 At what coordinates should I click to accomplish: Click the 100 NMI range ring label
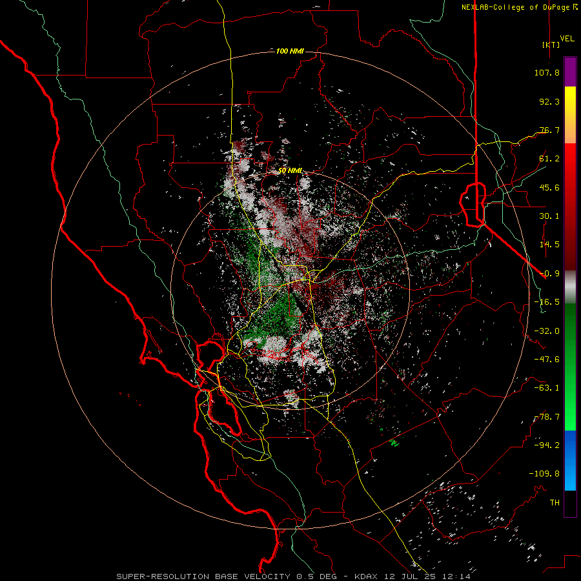(290, 51)
